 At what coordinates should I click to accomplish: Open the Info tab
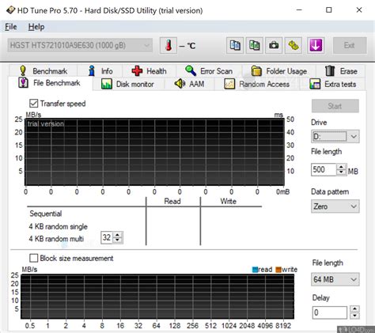pos(100,71)
